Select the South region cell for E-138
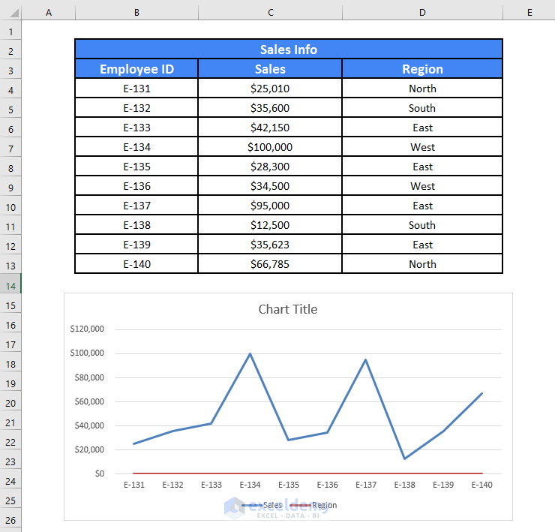 (x=422, y=224)
